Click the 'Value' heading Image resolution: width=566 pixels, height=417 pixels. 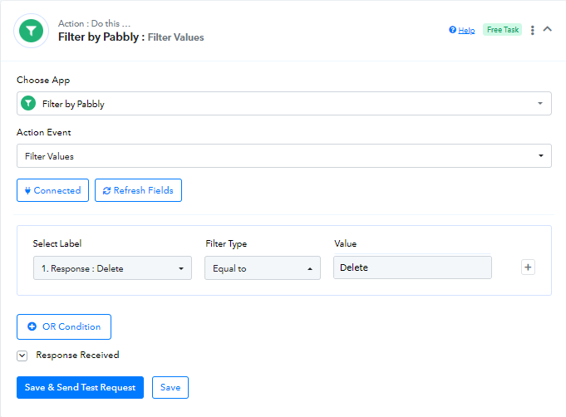pyautogui.click(x=346, y=244)
